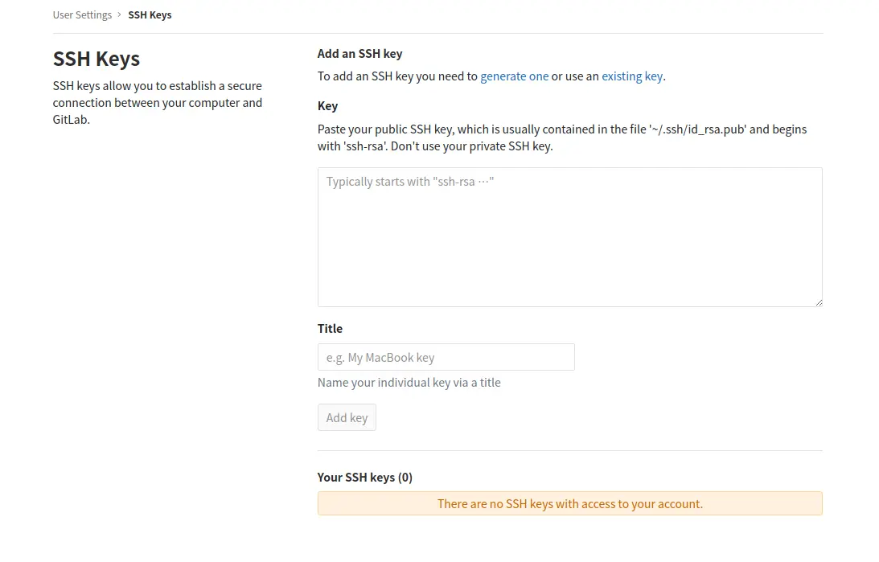Click the key textarea resize handle
The image size is (879, 562).
coord(819,302)
